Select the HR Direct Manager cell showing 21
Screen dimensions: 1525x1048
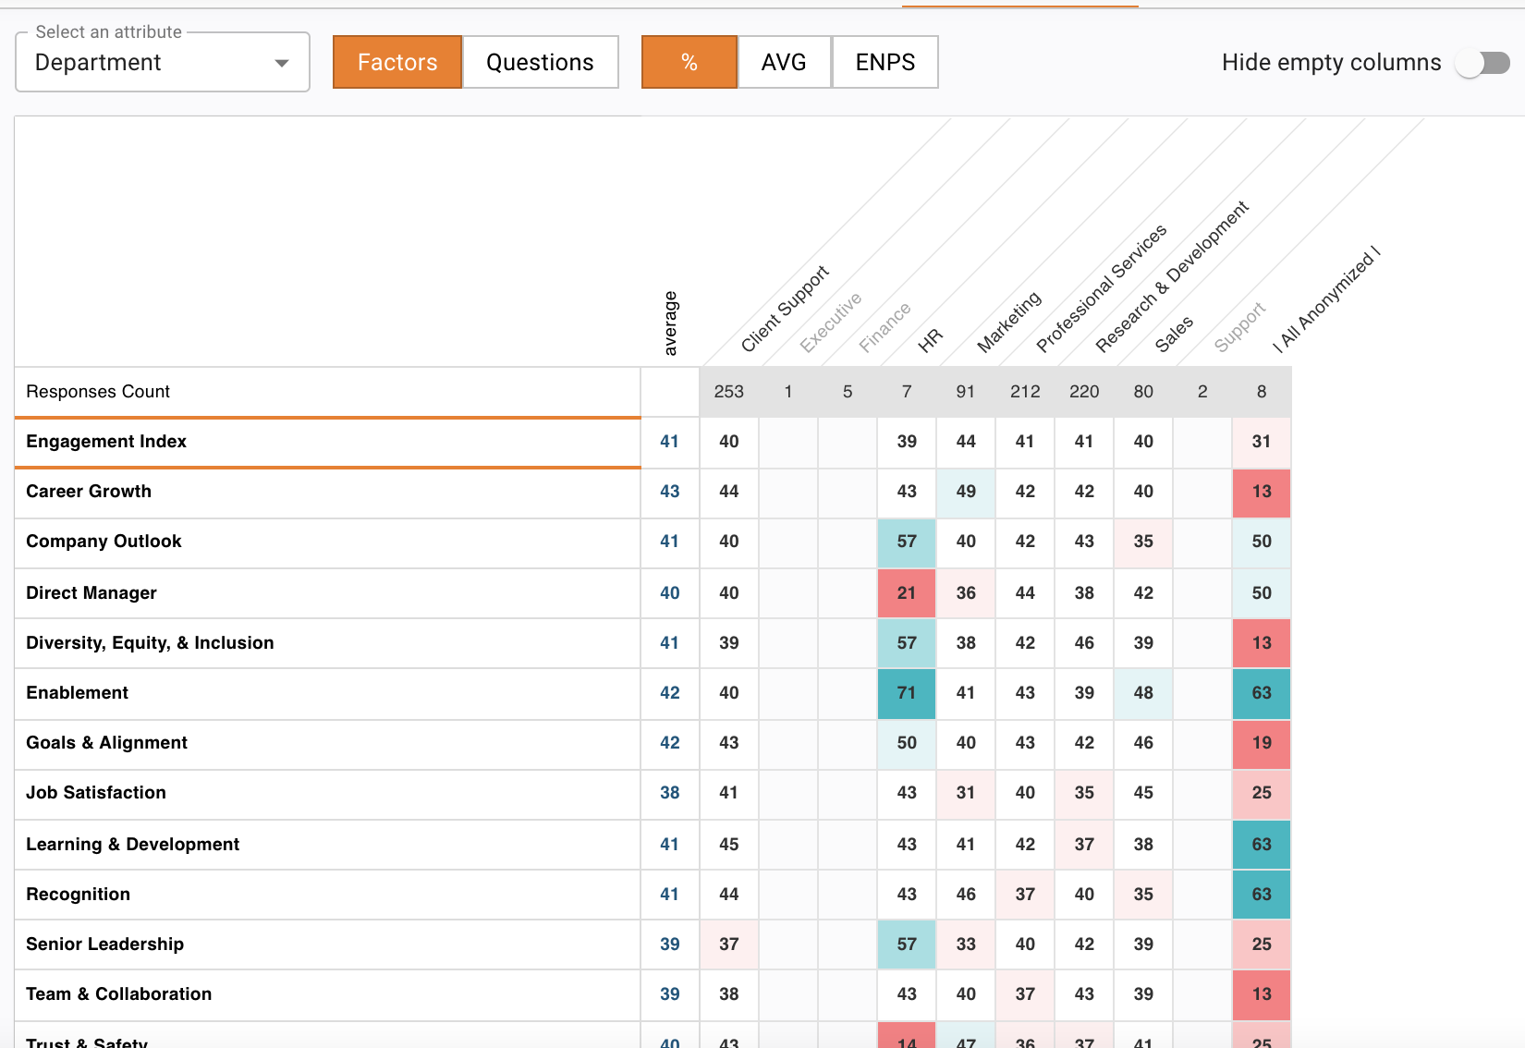click(907, 593)
